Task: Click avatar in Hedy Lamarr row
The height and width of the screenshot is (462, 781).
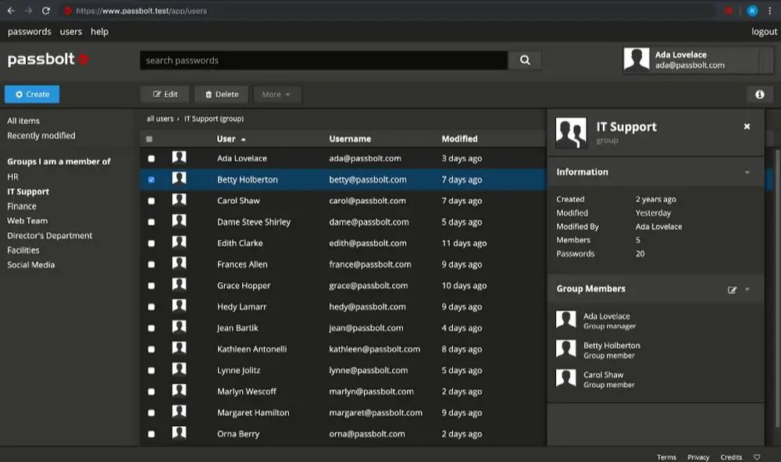Action: coord(180,305)
